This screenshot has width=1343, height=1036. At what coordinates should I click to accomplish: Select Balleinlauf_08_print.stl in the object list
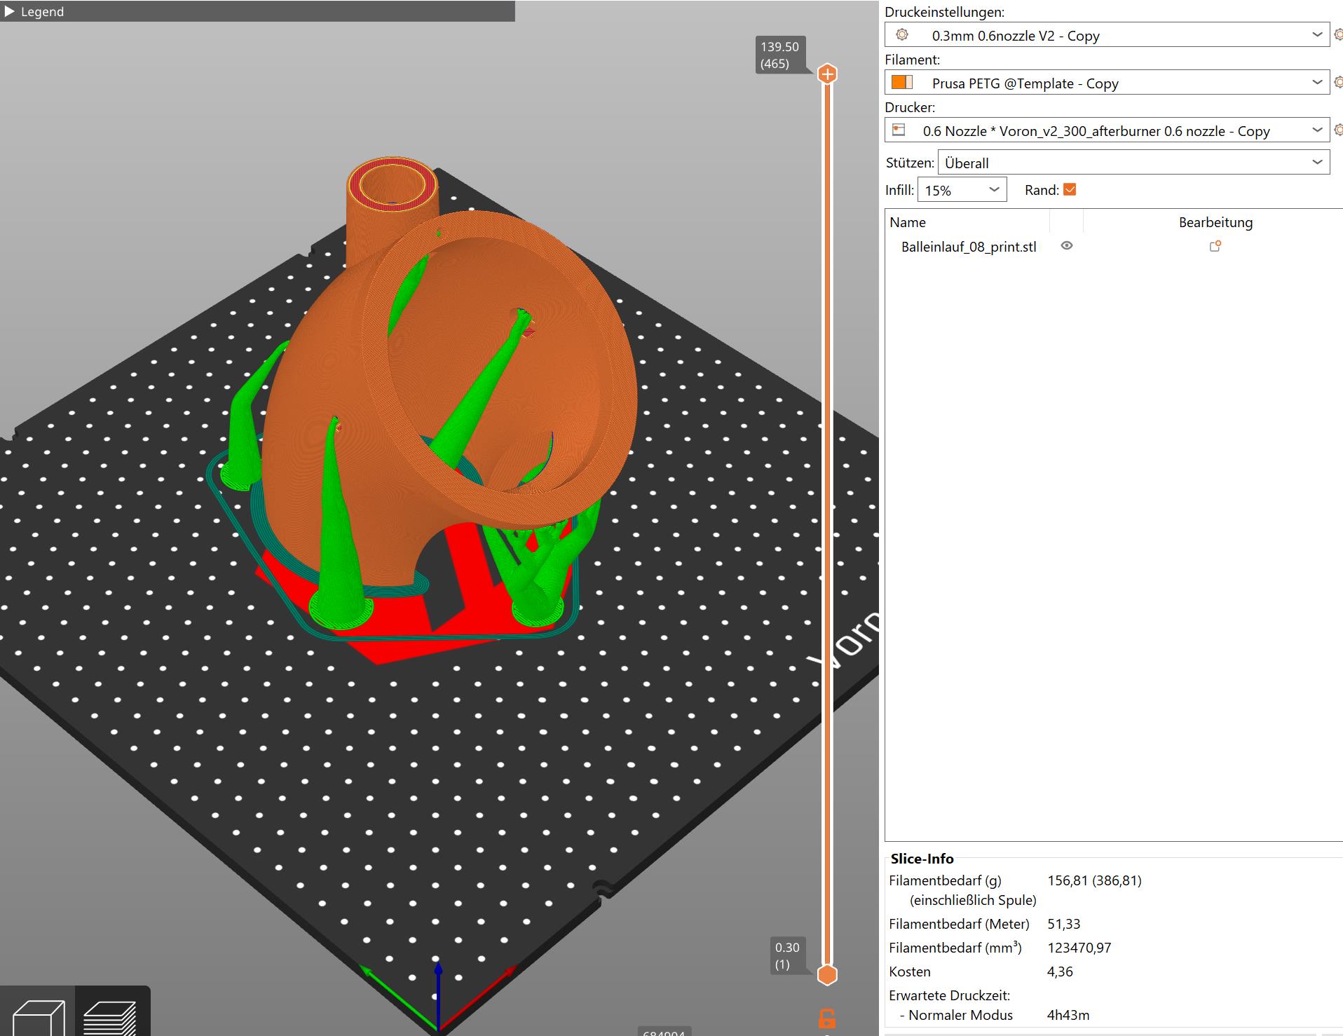tap(969, 247)
